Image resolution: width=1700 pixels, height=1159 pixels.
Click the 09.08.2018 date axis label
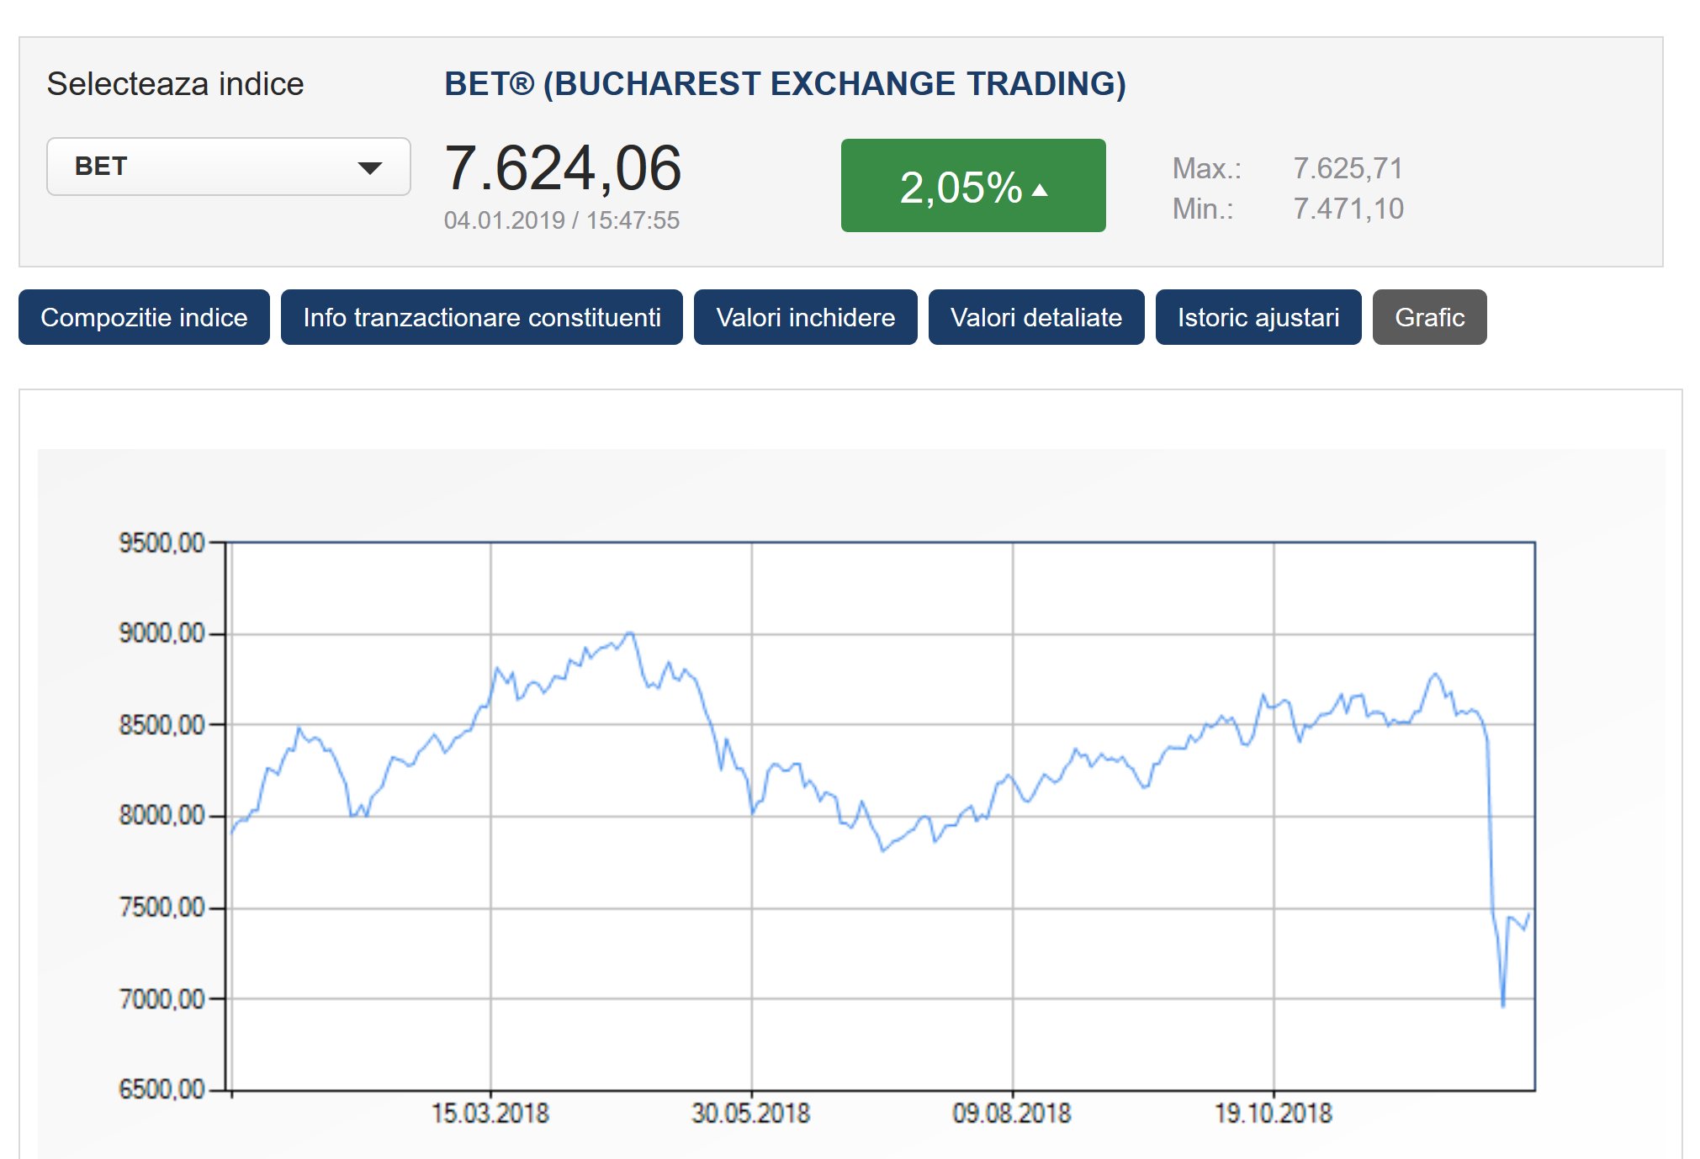pyautogui.click(x=1012, y=1114)
